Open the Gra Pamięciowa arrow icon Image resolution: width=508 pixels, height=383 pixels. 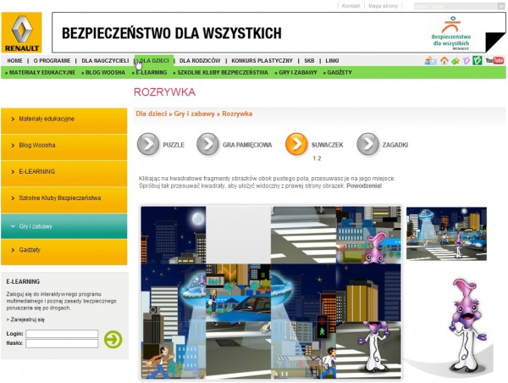(x=207, y=145)
